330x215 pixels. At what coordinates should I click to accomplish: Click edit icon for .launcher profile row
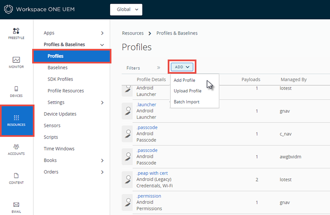[x=127, y=111]
